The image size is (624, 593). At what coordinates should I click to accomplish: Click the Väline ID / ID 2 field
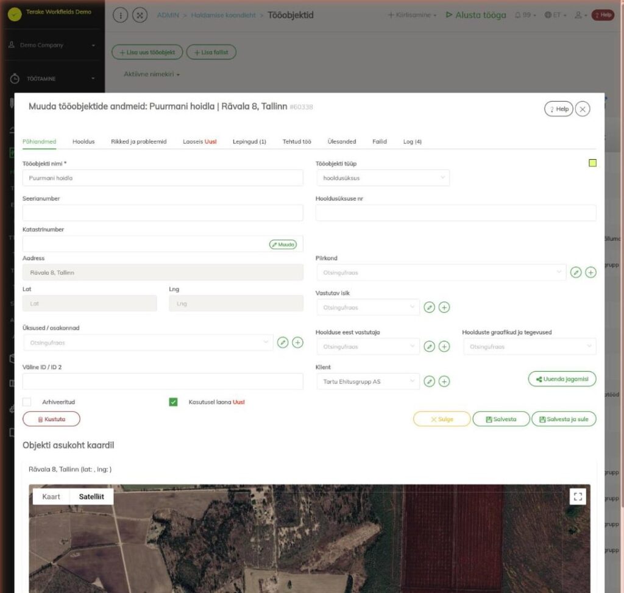tap(163, 382)
